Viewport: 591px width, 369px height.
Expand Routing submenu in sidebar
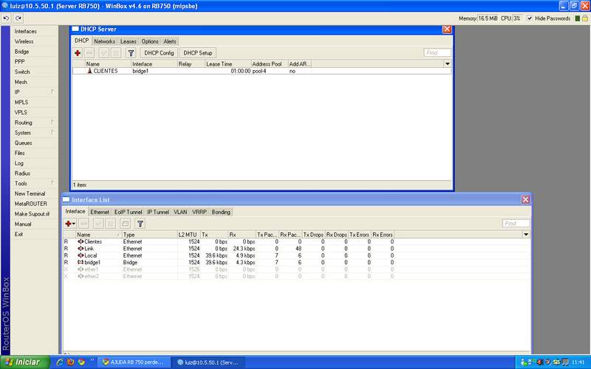coord(52,122)
